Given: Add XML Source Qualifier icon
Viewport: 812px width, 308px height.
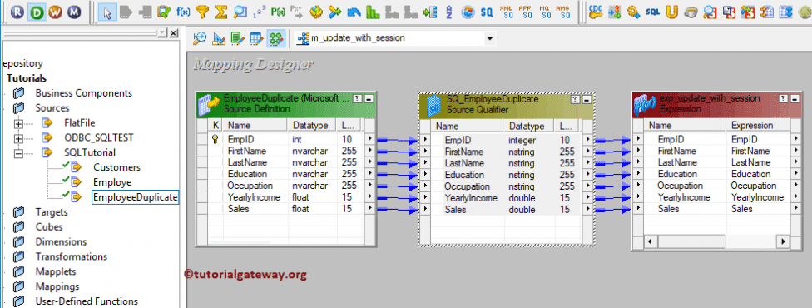Looking at the screenshot, I should (x=506, y=12).
